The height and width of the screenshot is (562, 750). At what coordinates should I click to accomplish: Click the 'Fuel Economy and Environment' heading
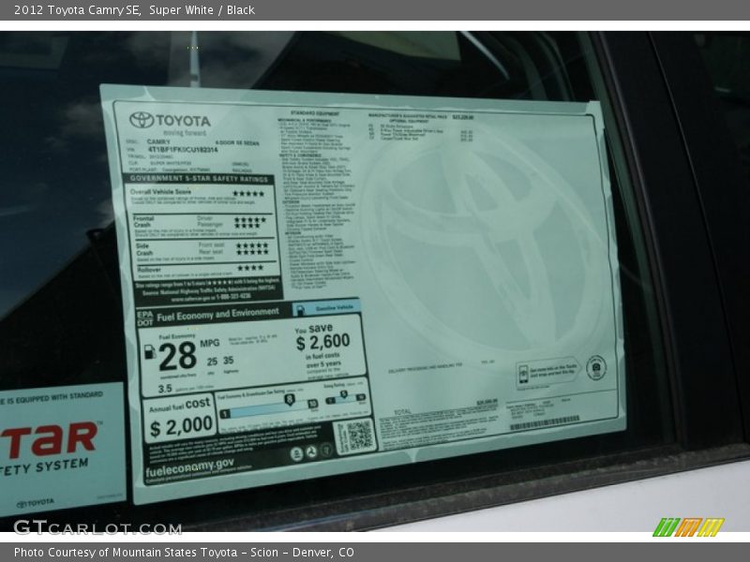coord(217,315)
